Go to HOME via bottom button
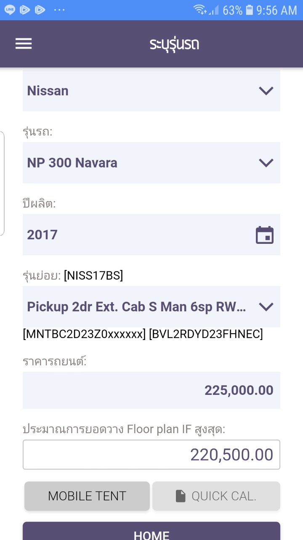The width and height of the screenshot is (303, 540). [x=151, y=532]
